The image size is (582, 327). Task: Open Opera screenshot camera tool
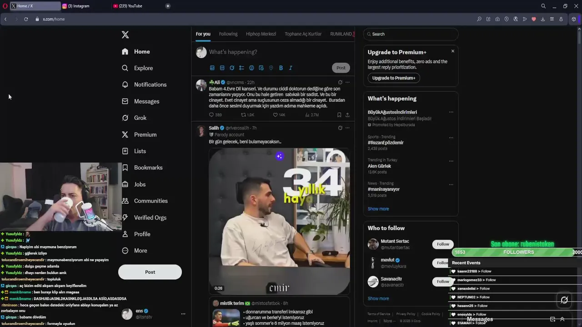(x=497, y=19)
